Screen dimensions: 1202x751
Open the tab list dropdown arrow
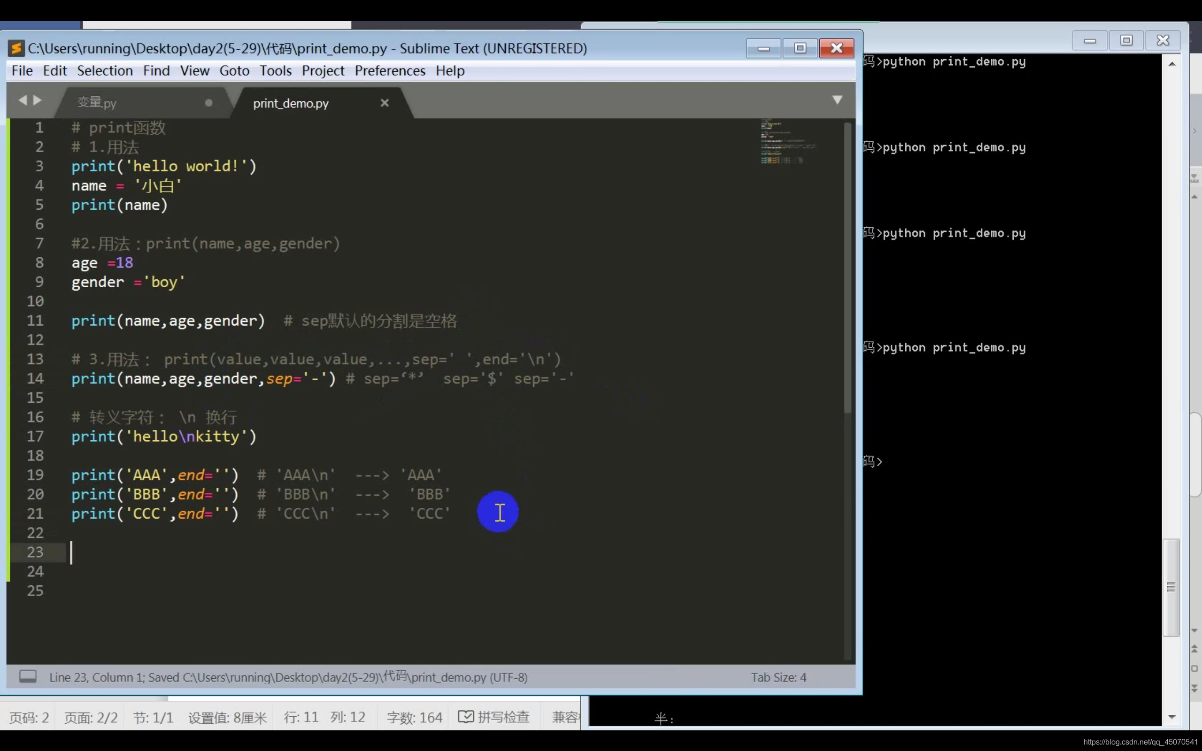[x=837, y=100]
